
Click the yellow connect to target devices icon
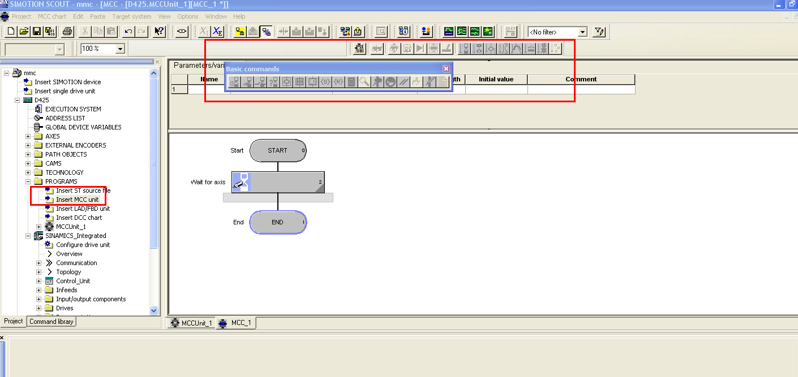click(240, 32)
